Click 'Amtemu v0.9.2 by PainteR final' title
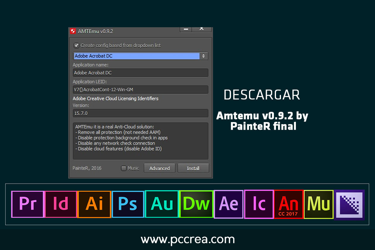This screenshot has width=375, height=250. (x=262, y=121)
